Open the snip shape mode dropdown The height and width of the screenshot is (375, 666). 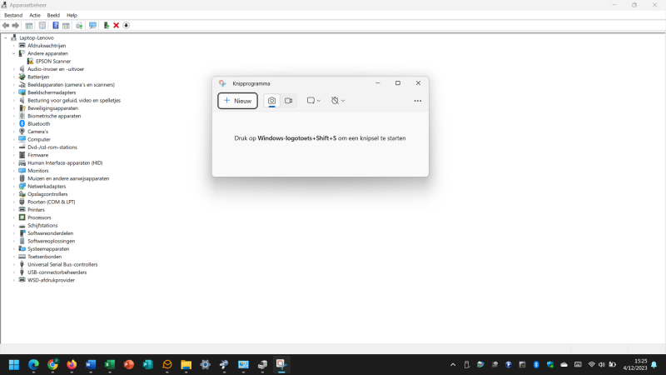[x=313, y=101]
